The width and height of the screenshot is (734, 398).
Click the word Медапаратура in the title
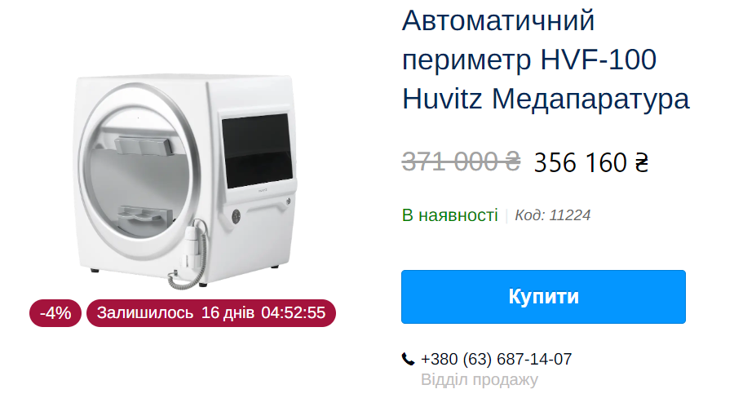tap(590, 99)
